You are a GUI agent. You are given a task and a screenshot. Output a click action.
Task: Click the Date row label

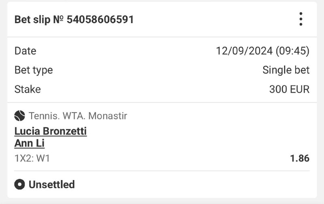tap(25, 51)
